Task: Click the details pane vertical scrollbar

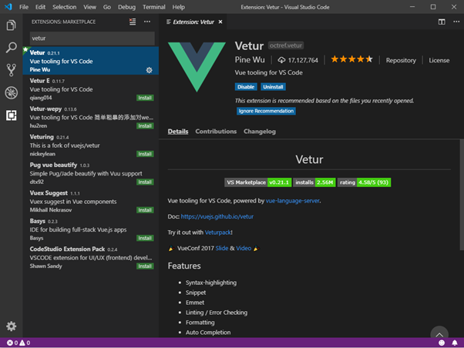Action: (x=462, y=195)
